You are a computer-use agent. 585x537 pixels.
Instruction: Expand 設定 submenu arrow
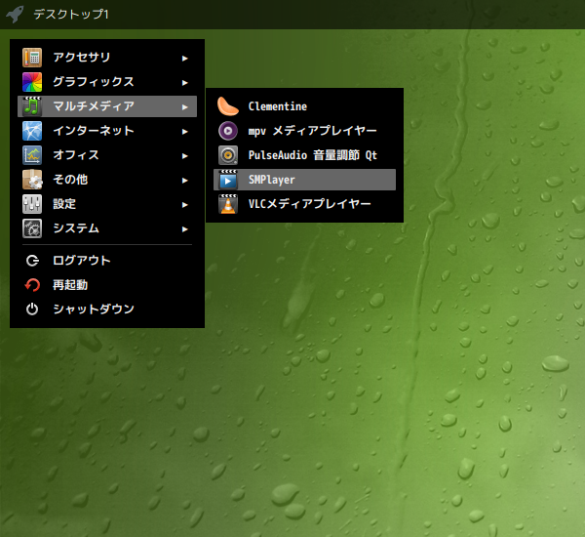(x=184, y=205)
